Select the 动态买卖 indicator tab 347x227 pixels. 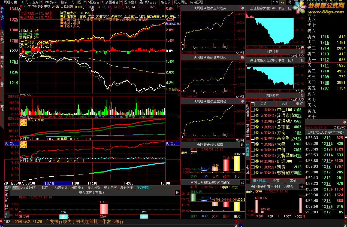pyautogui.click(x=61, y=188)
